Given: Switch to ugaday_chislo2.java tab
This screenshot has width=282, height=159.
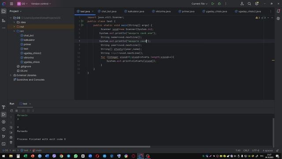Looking at the screenshot, I should pyautogui.click(x=248, y=11).
